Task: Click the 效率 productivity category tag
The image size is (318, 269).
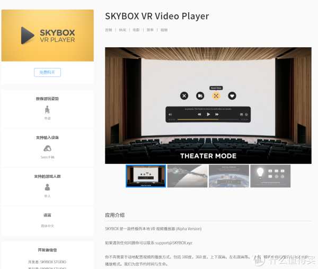Action: point(150,30)
